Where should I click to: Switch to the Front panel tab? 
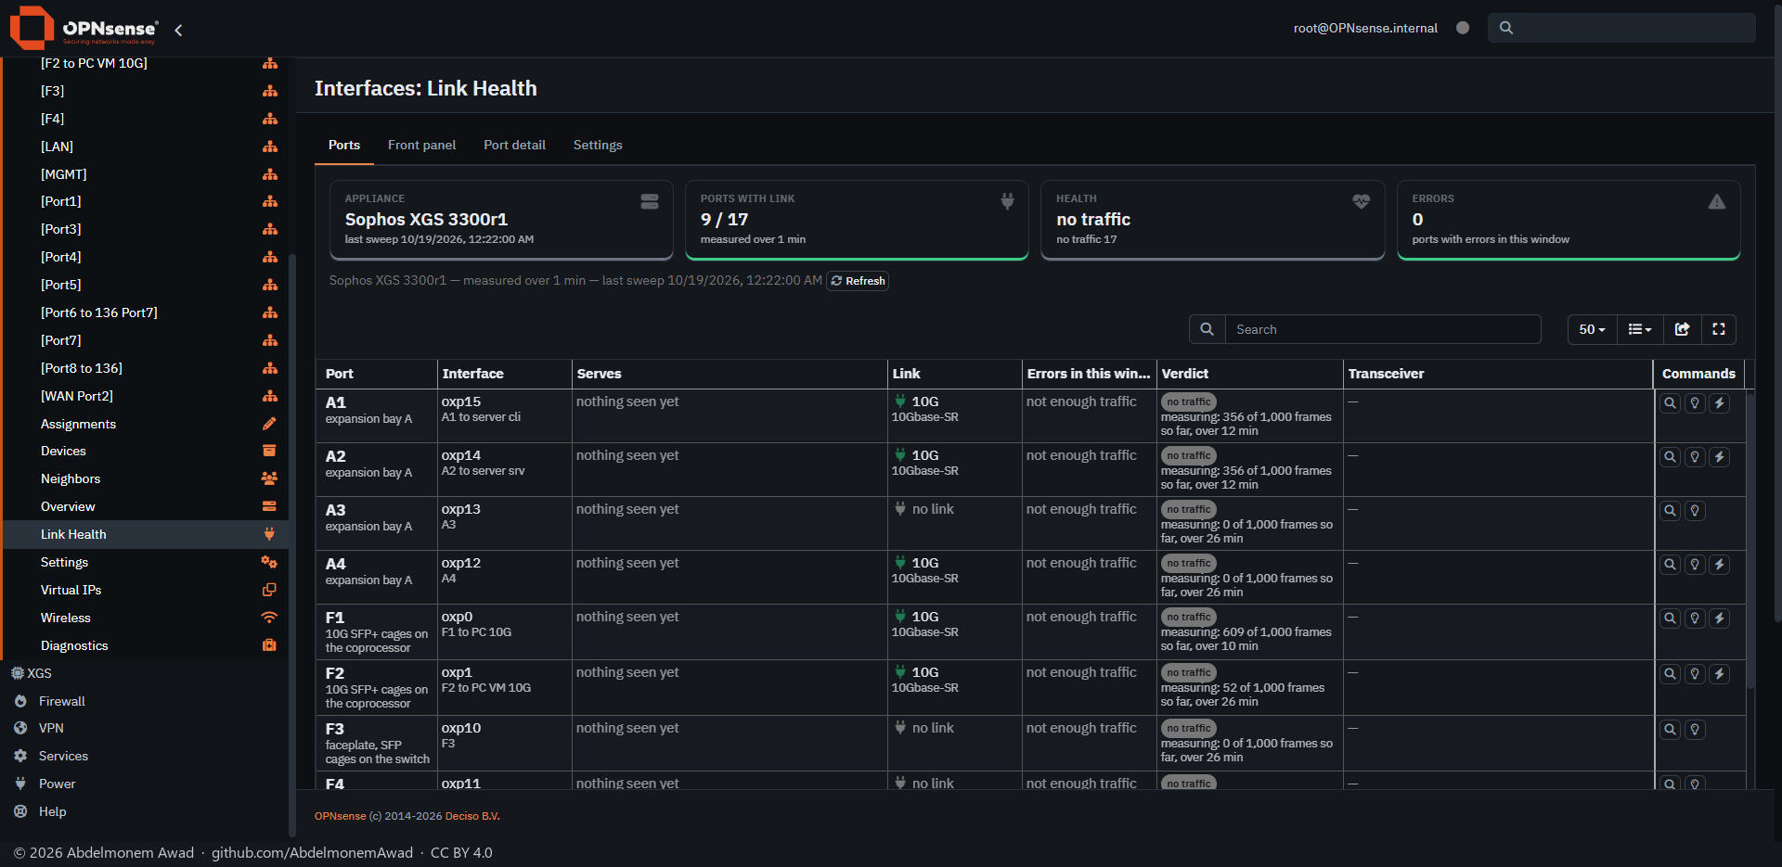(x=421, y=146)
